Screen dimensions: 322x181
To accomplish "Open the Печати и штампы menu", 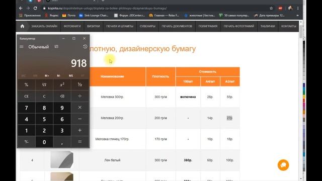I will (x=120, y=26).
